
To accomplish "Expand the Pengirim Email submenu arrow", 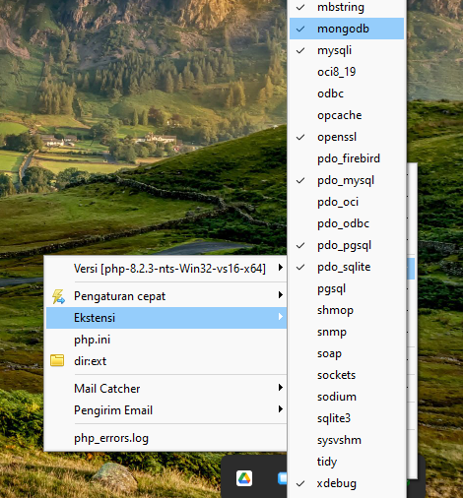I will [281, 409].
